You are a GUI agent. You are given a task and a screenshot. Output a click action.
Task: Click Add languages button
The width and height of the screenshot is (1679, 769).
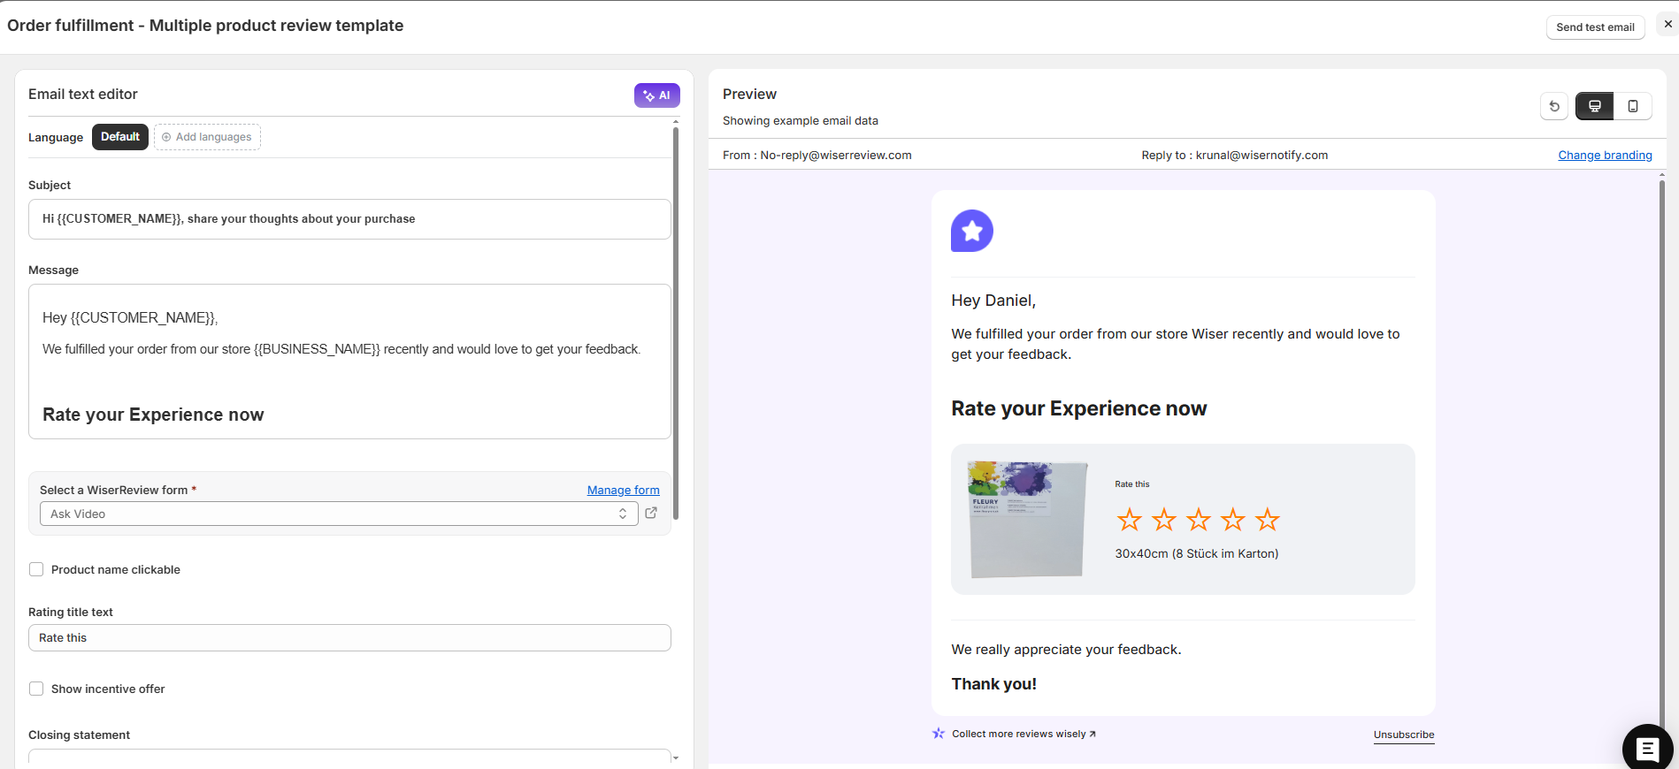[207, 137]
